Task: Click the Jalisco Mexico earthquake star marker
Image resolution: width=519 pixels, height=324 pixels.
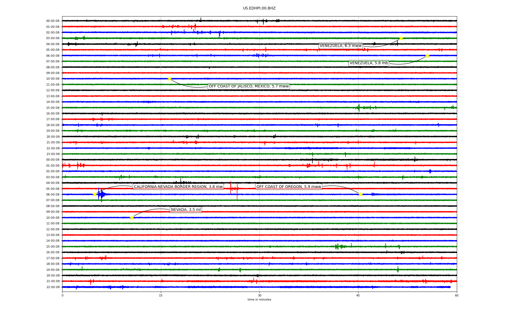Action: coord(169,79)
